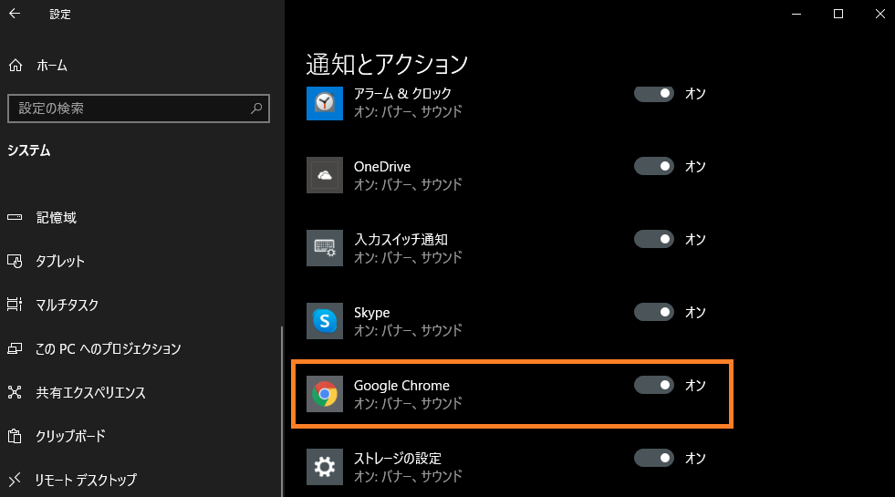Toggle ストレージの設定 notifications switch

pos(654,458)
